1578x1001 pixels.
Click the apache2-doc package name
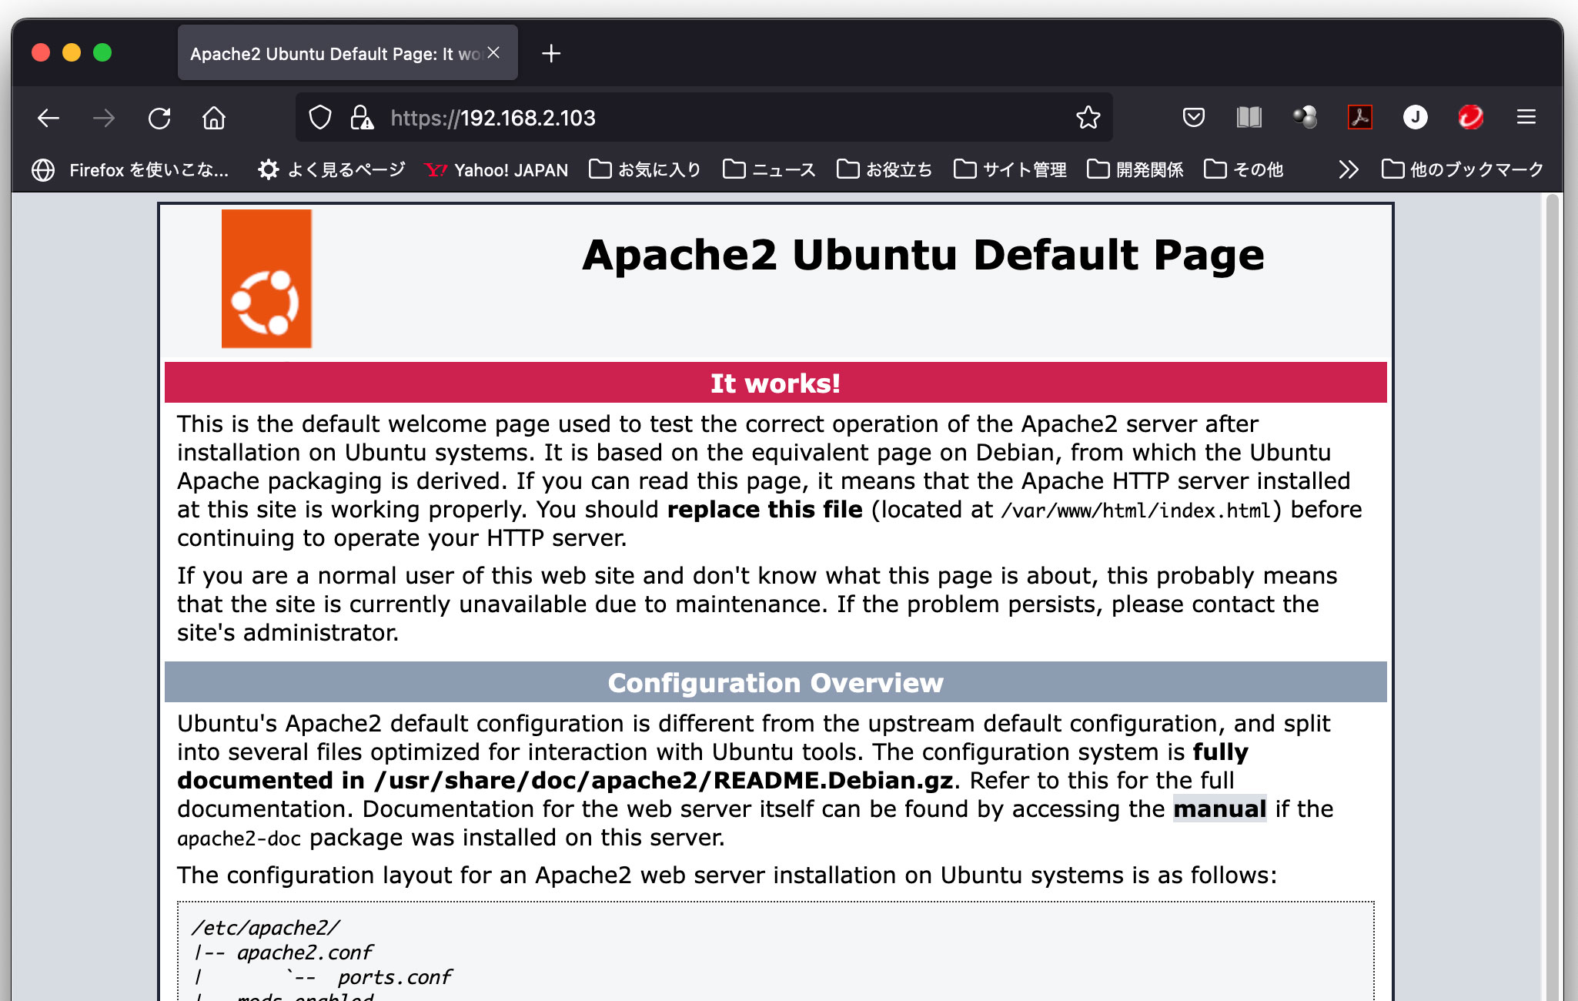[239, 839]
